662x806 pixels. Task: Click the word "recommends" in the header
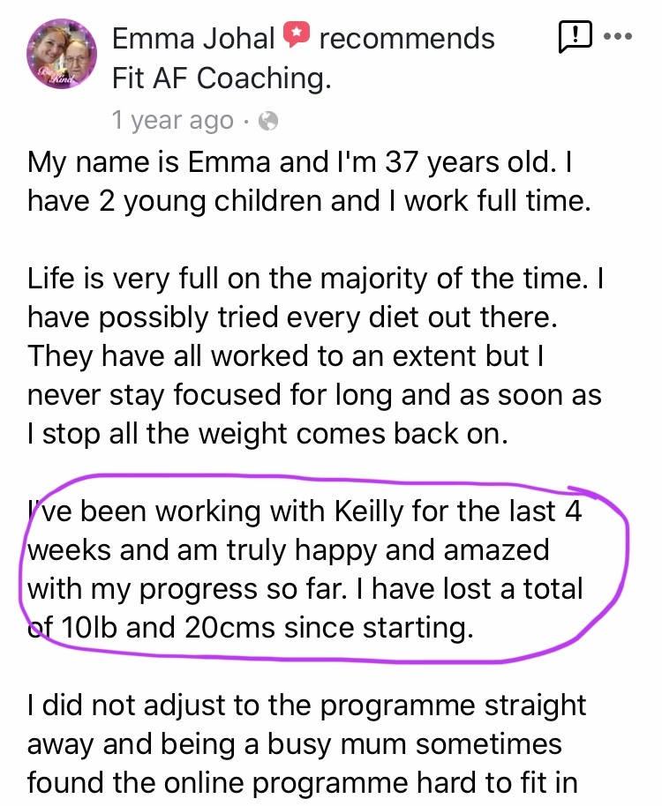pos(406,38)
